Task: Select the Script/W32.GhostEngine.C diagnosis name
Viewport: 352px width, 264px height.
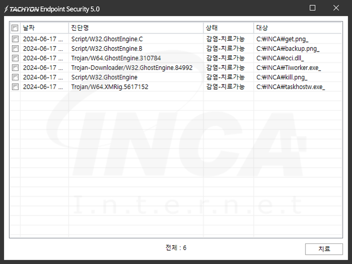Action: (x=107, y=39)
